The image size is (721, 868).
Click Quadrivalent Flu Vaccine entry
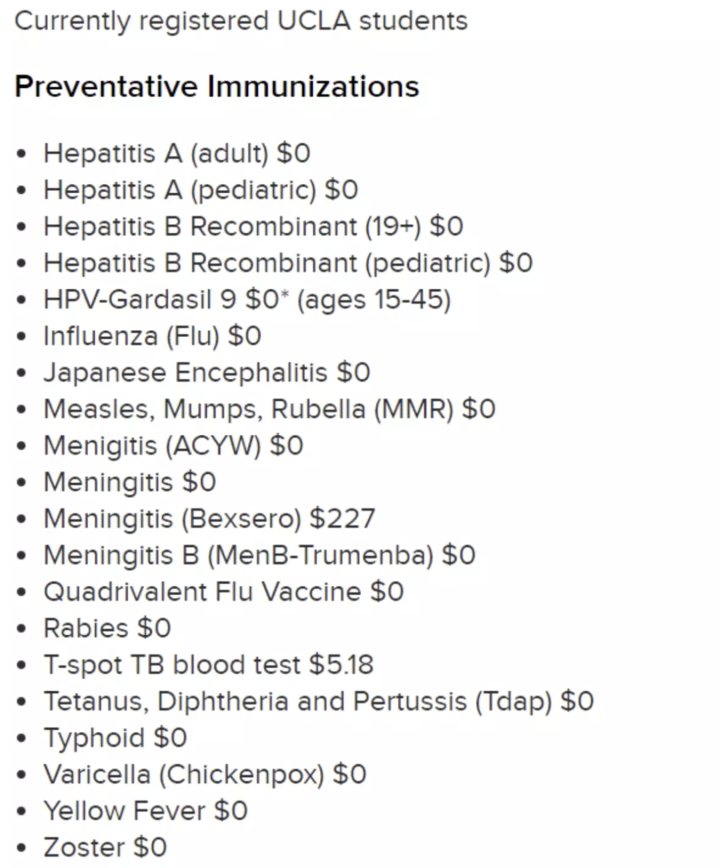click(x=224, y=592)
